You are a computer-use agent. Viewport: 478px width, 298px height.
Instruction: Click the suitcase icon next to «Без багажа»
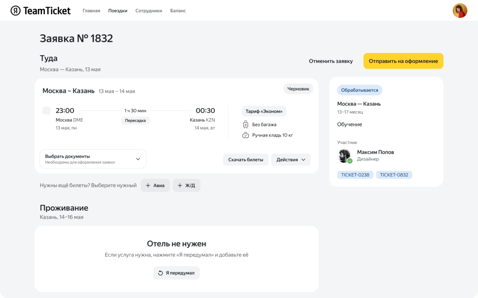[x=245, y=124]
